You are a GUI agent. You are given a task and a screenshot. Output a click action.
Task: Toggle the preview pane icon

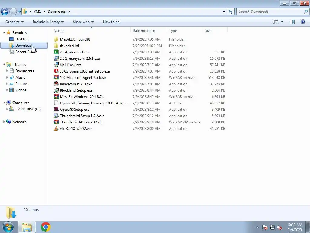[x=292, y=22]
